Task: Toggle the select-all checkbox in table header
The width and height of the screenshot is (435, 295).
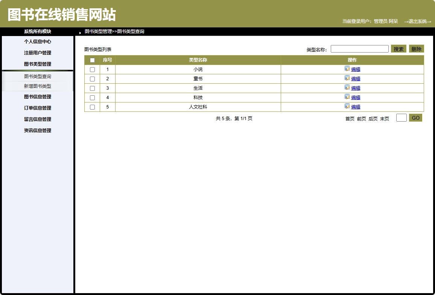Action: point(92,60)
